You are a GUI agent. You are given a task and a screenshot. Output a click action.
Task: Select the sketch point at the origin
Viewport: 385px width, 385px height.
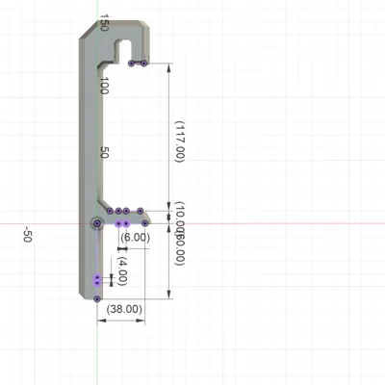coord(97,223)
